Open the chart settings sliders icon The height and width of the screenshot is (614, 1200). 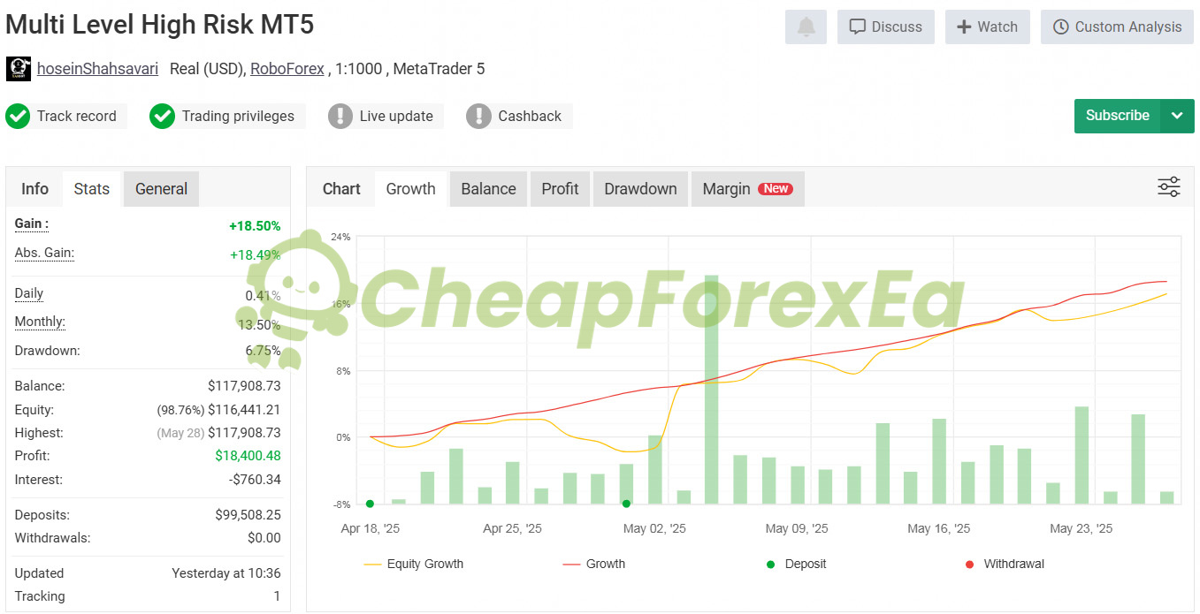(1169, 187)
